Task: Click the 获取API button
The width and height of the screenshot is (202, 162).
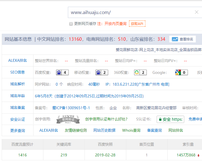Action: coord(137,24)
